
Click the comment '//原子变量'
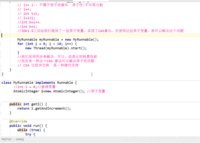tap(96, 91)
